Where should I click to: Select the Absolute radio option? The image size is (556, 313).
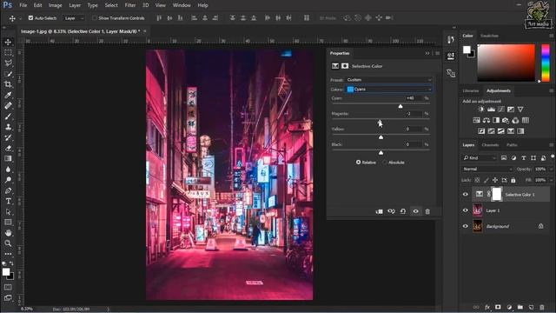[x=385, y=163]
